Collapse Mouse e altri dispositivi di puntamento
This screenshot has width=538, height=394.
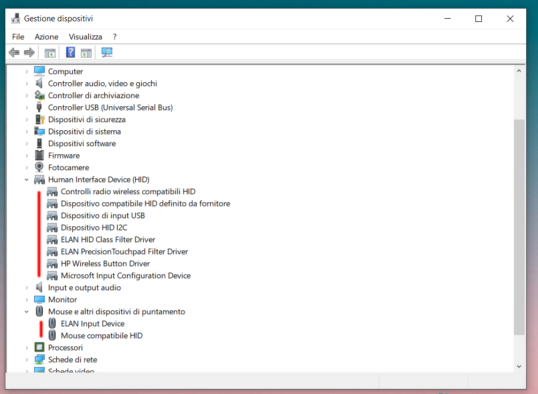tap(27, 311)
